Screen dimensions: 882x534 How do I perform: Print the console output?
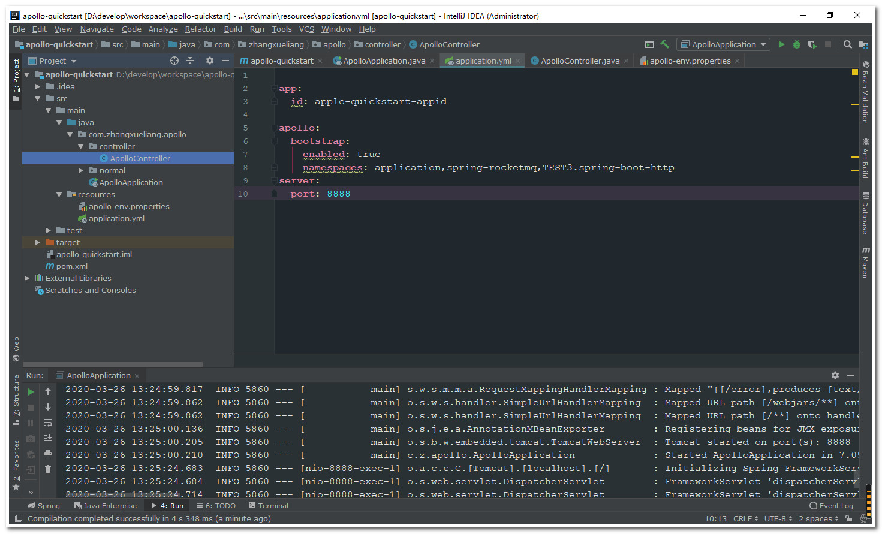click(x=48, y=454)
